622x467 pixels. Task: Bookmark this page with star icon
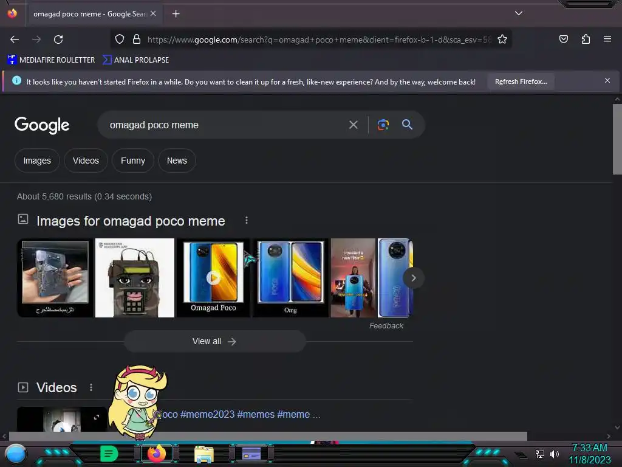[502, 40]
